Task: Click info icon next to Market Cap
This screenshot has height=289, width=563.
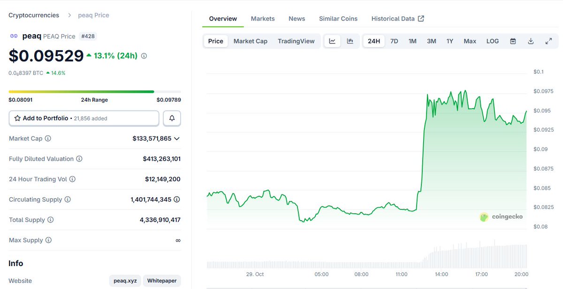Action: click(48, 139)
